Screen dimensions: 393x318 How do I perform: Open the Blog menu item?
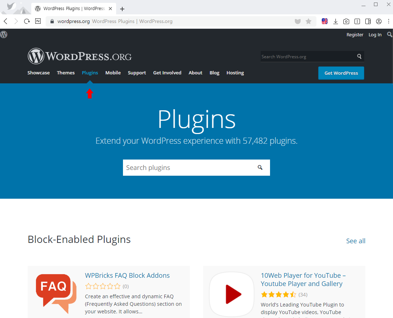(215, 73)
